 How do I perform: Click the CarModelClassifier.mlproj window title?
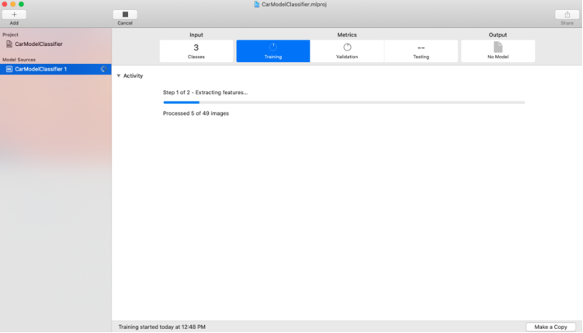click(294, 5)
